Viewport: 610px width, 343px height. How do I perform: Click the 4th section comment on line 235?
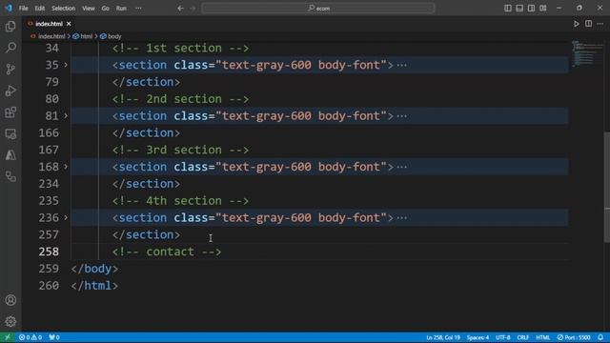click(x=180, y=201)
